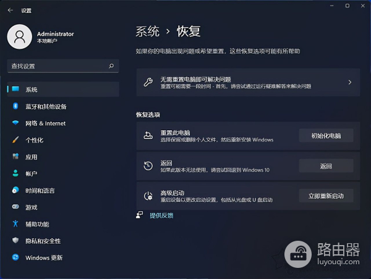Click the 应用 apps icon in the sidebar
The image size is (371, 279).
15,156
